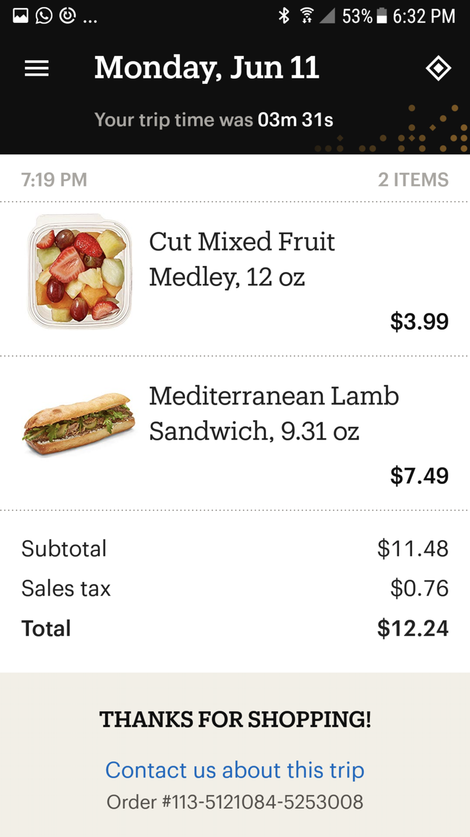470x837 pixels.
Task: Tap the picture icon in status bar
Action: [x=21, y=16]
